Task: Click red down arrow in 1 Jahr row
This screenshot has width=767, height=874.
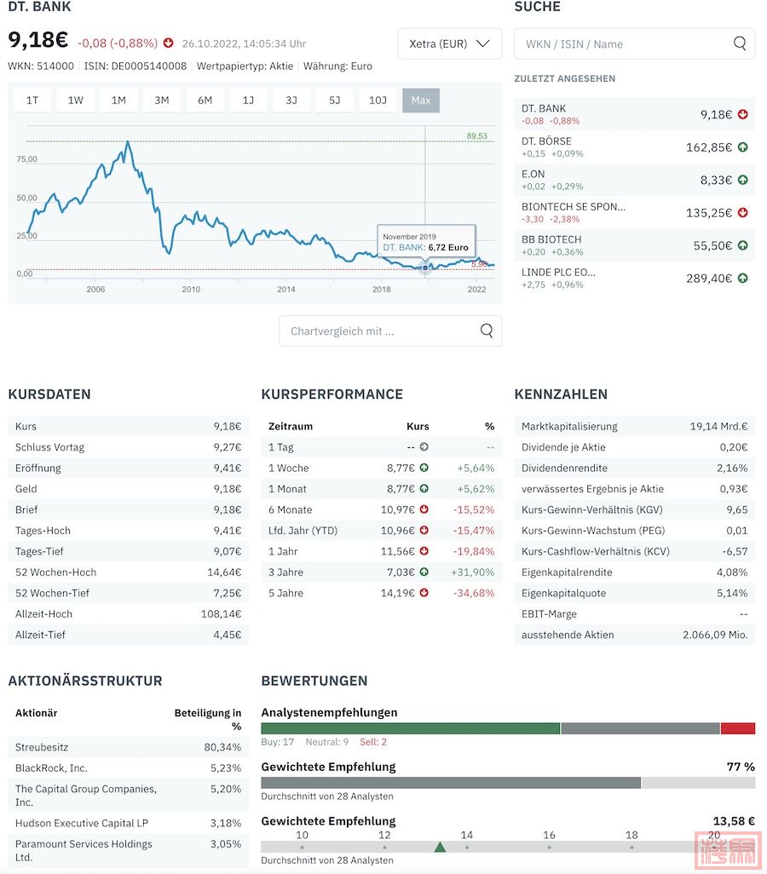Action: pos(424,551)
